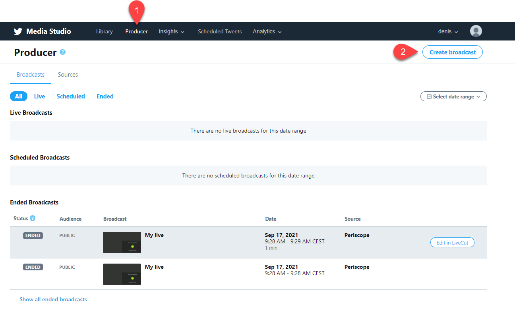Click the Twitter bird logo
This screenshot has height=316, width=515.
(x=18, y=31)
